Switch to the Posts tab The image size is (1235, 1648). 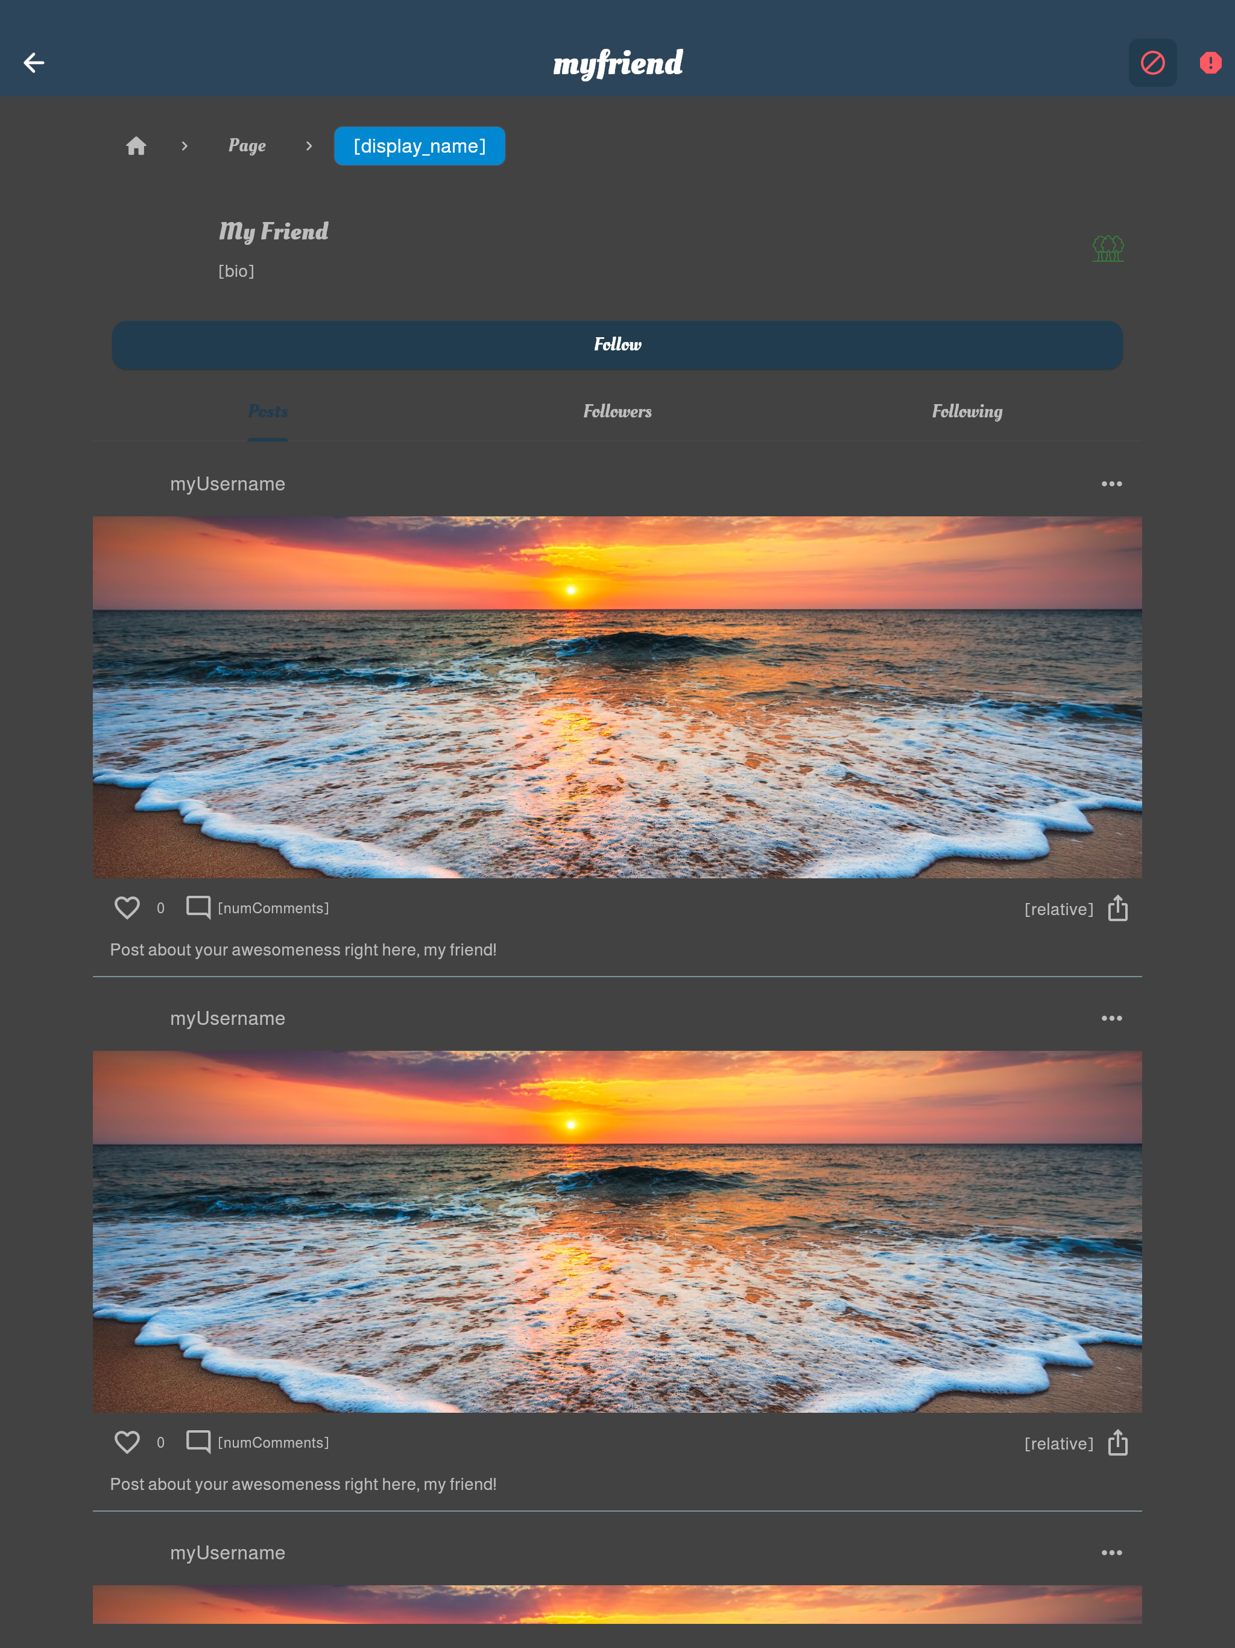coord(268,411)
